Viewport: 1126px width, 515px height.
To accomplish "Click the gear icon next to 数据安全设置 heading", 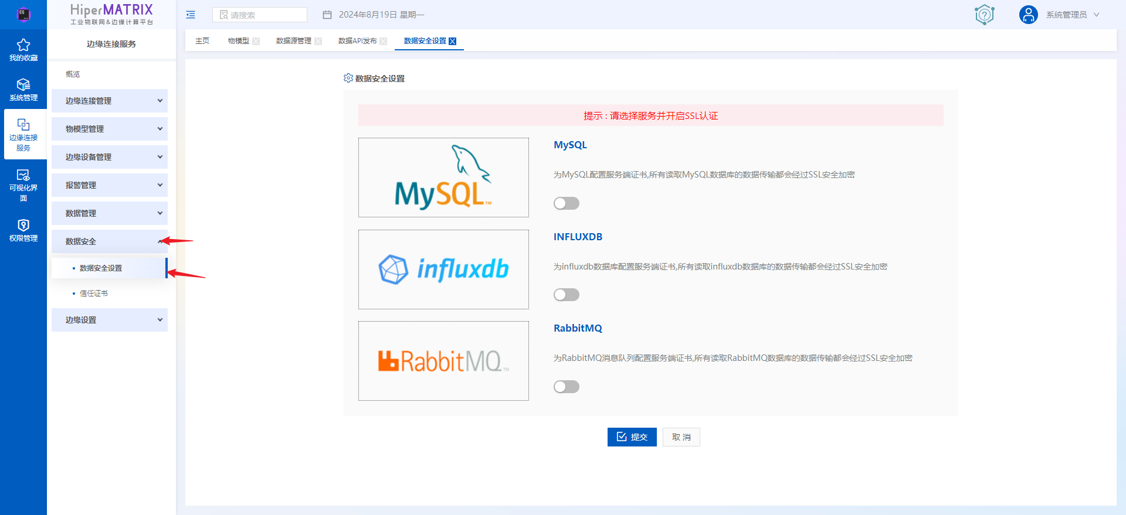I will click(x=348, y=78).
